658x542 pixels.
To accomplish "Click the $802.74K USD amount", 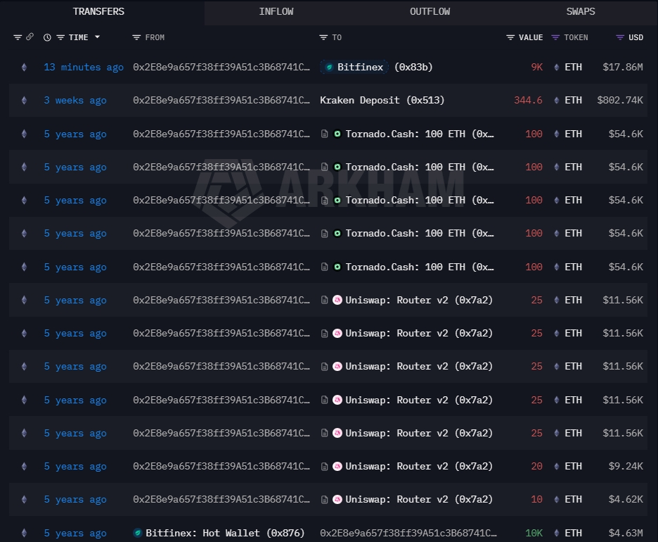I will point(620,101).
